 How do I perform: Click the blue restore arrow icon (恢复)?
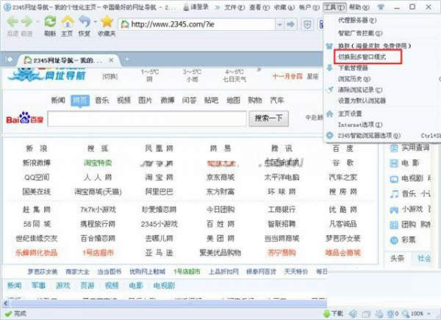pos(85,21)
